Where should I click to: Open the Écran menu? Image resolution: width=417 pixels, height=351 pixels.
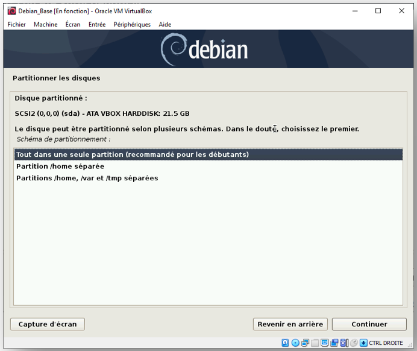click(x=73, y=25)
